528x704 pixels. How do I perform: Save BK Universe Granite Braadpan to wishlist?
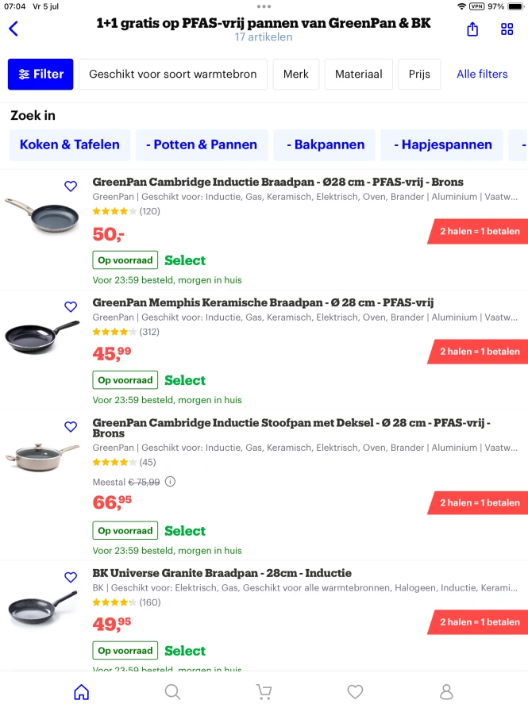[71, 578]
